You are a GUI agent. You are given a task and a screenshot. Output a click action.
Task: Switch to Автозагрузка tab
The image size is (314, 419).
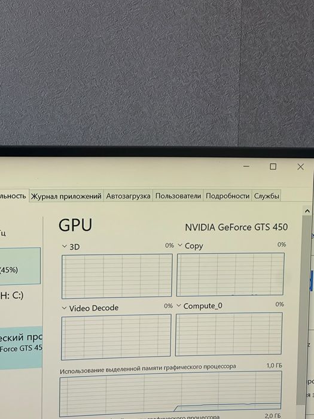(128, 196)
